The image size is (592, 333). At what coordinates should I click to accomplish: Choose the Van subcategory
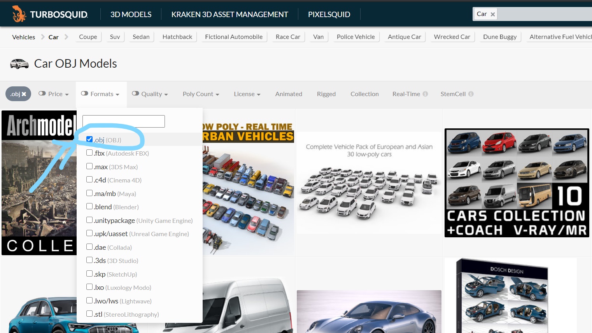[318, 37]
